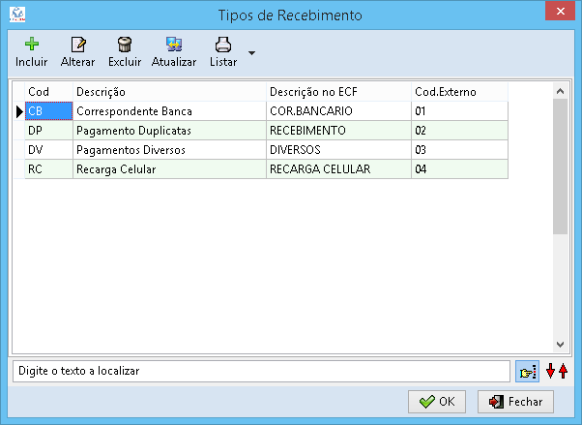Close the Tipos de Recebimento window
The image size is (582, 425).
560,12
